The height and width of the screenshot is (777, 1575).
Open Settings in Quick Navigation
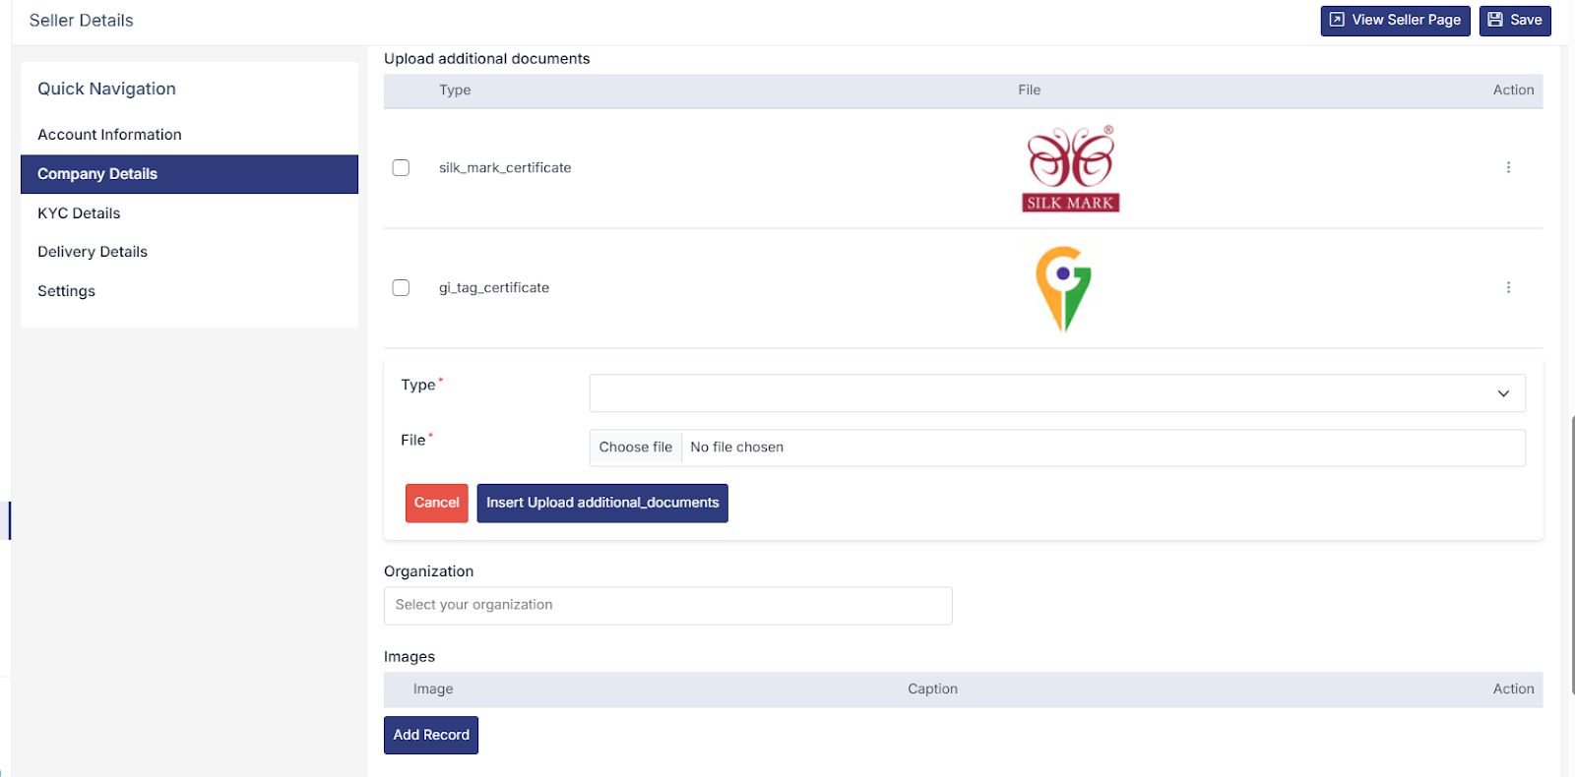coord(66,291)
